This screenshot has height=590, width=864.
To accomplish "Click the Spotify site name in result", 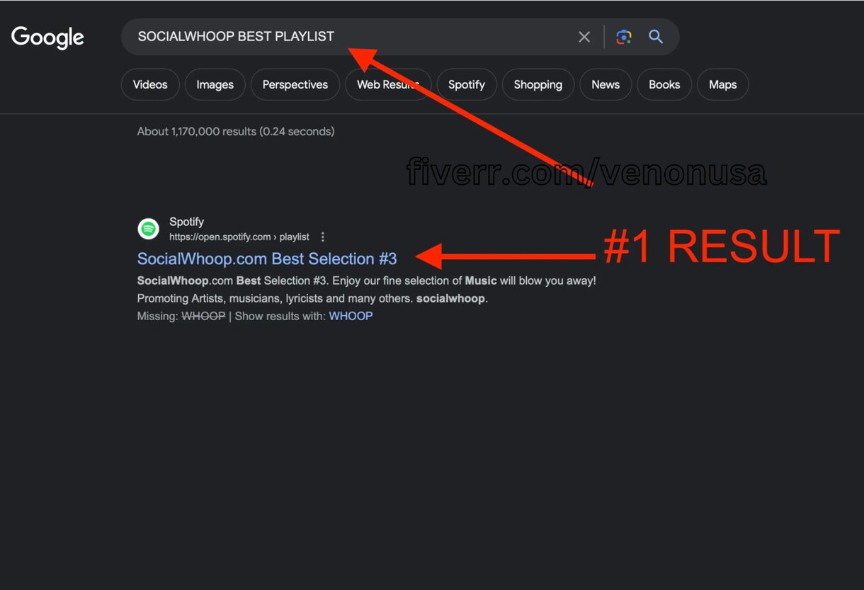I will (186, 222).
